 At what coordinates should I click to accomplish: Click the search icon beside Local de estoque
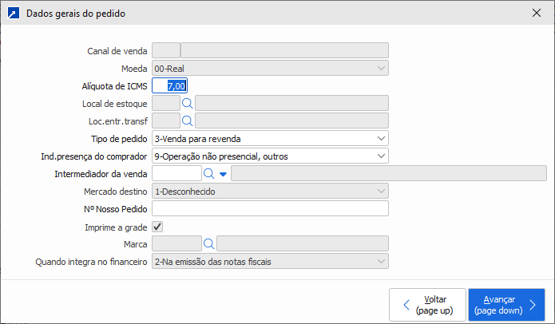(188, 103)
